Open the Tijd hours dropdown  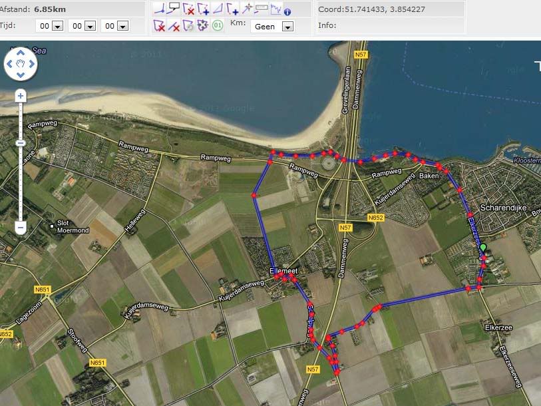tap(57, 26)
